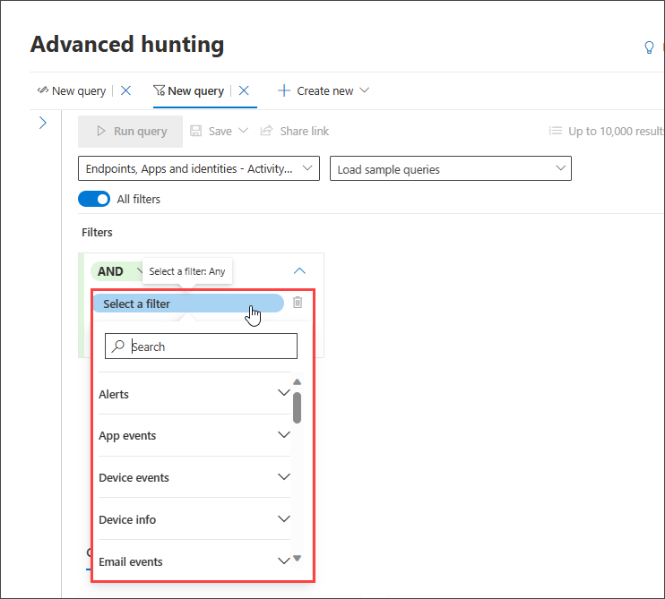The image size is (665, 599).
Task: Click the filter Search input field
Action: (201, 347)
